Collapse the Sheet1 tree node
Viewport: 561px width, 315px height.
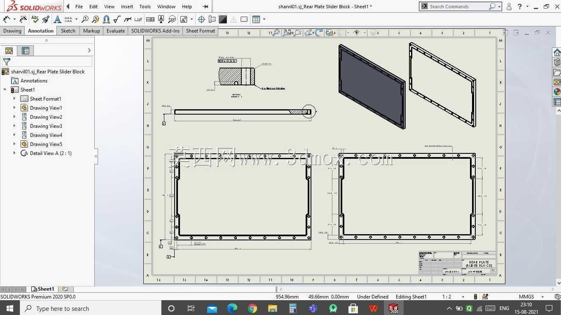point(5,89)
